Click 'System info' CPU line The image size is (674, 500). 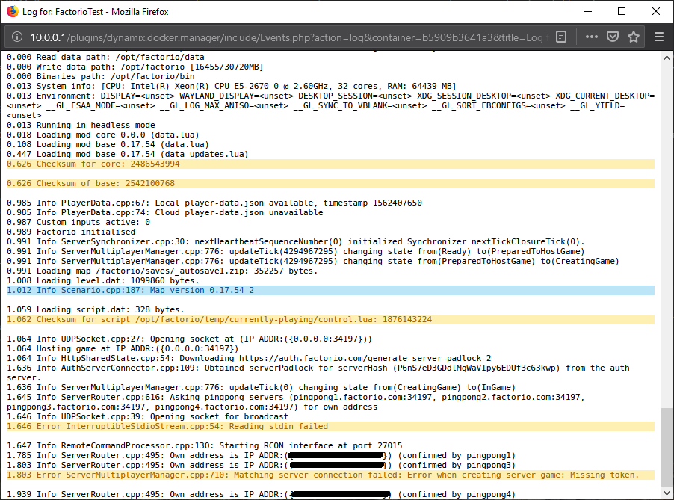(232, 87)
